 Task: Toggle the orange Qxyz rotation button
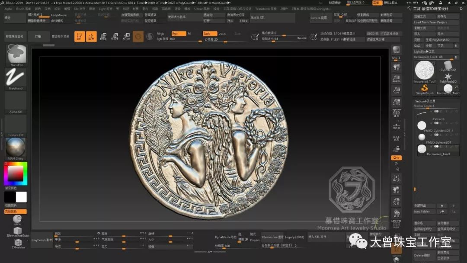[x=396, y=158]
